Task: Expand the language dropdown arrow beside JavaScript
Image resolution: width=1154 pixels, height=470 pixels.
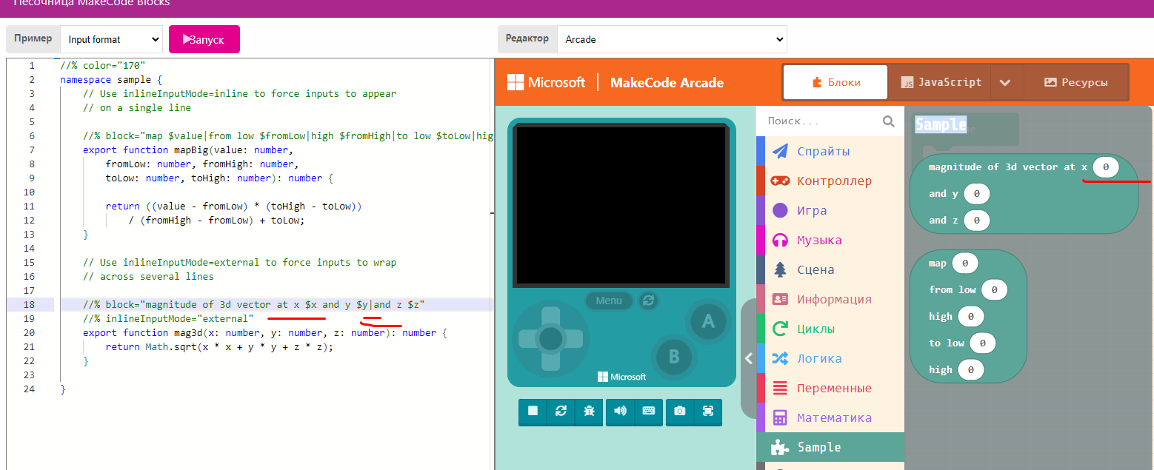Action: pyautogui.click(x=1004, y=82)
